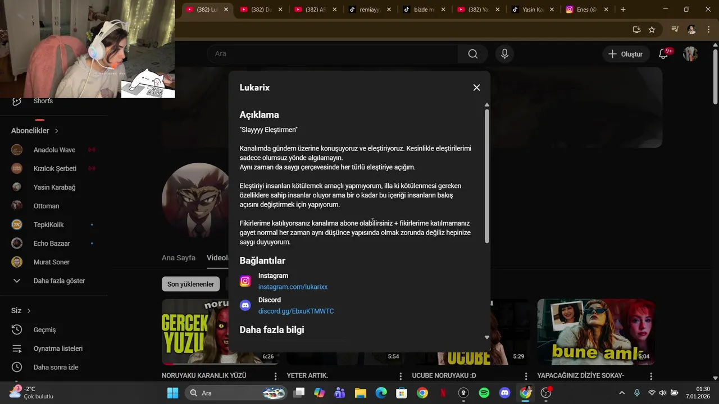The height and width of the screenshot is (404, 719).
Task: Open the Chrome profile avatar
Action: 691,30
